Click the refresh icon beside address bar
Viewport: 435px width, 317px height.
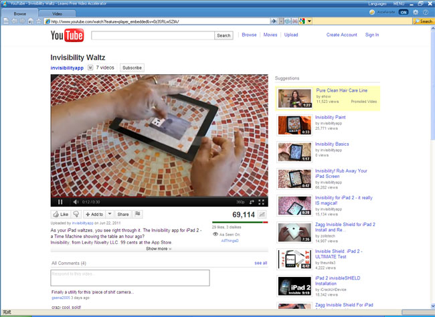point(287,21)
